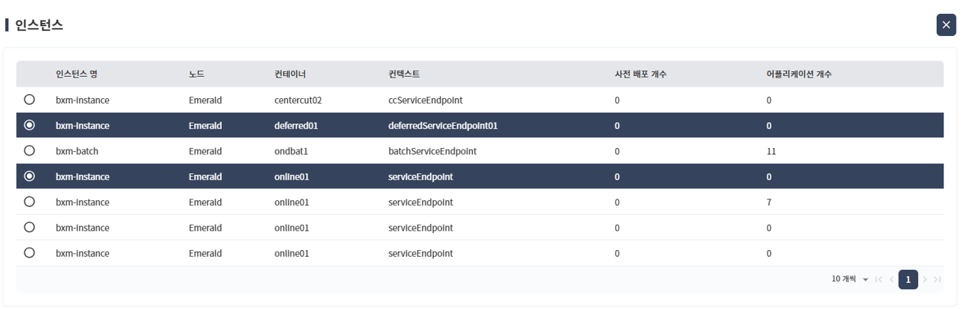The height and width of the screenshot is (309, 972).
Task: Jump to the first page of results
Action: click(879, 280)
